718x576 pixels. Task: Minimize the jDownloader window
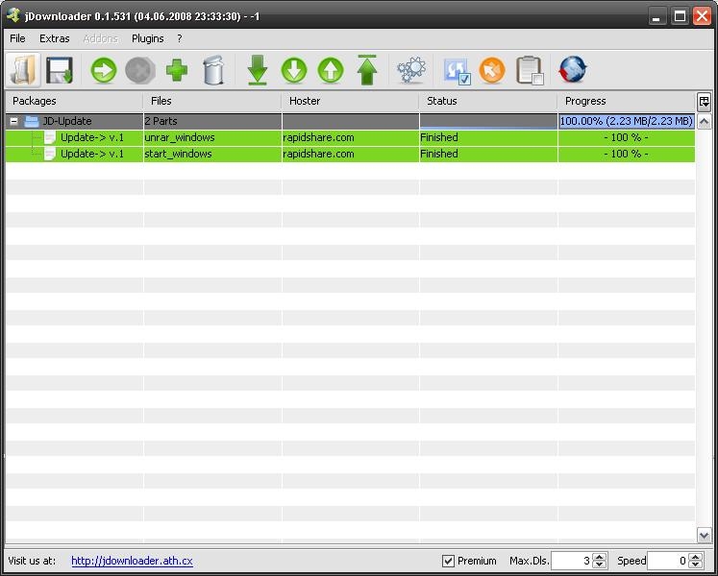[x=656, y=16]
